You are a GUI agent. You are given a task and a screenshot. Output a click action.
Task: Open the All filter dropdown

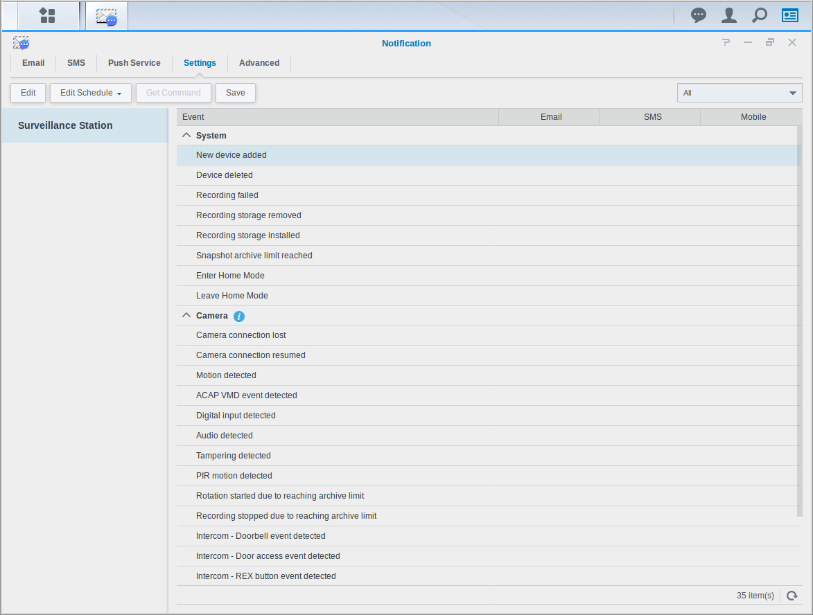(x=740, y=93)
